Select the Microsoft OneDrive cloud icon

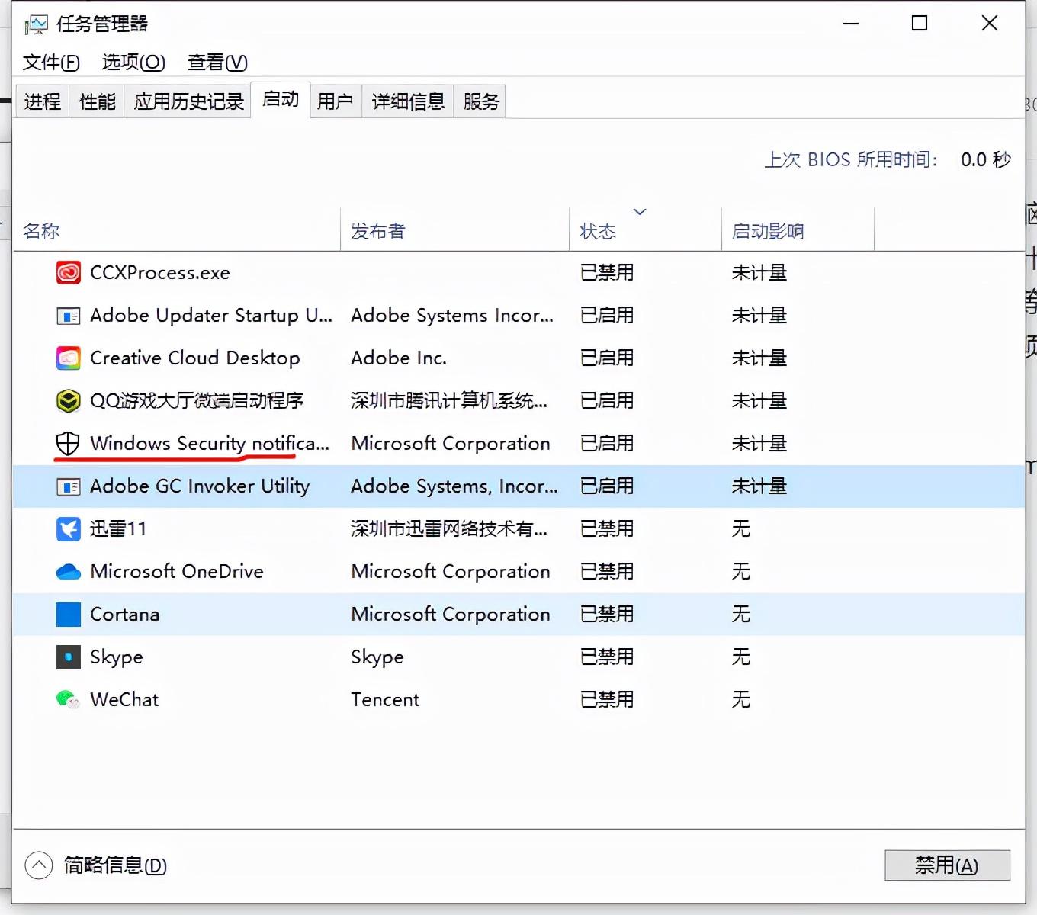click(x=69, y=571)
